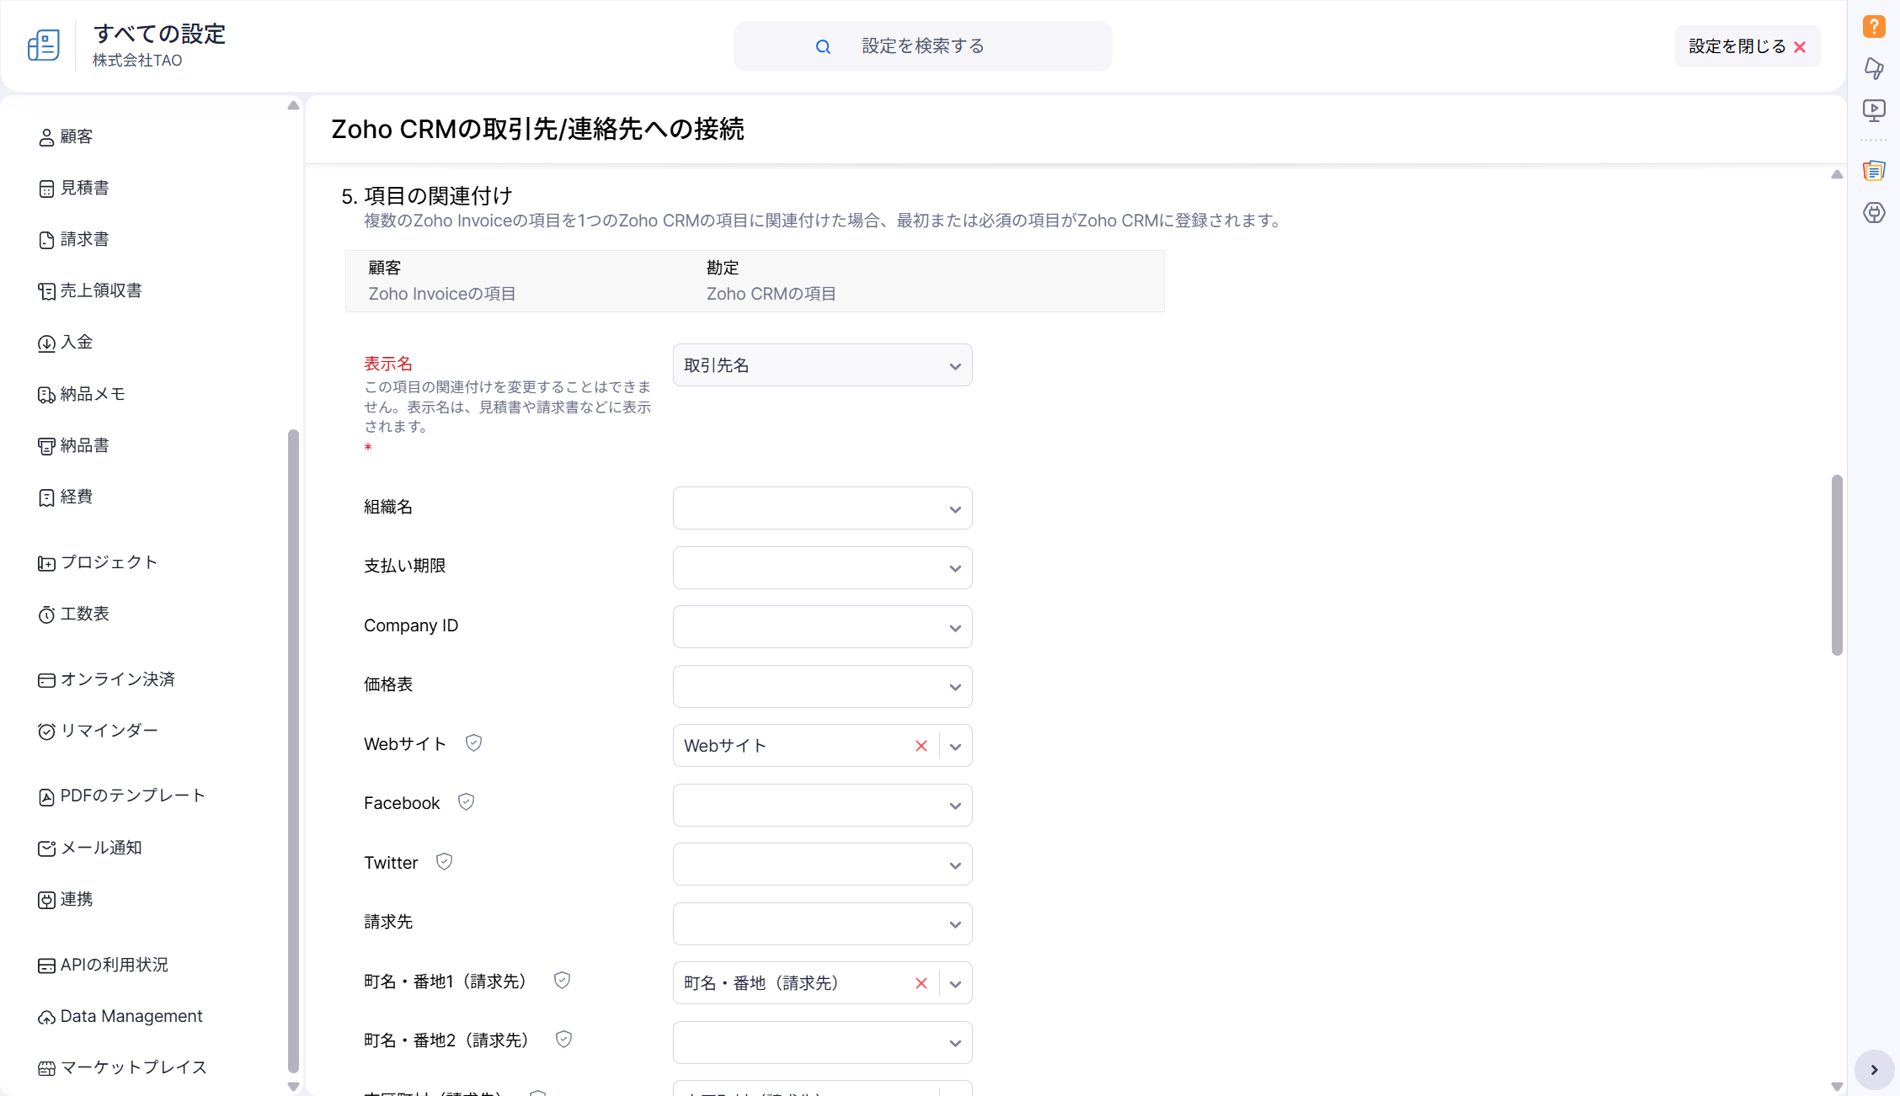Clear the Webサイト mapping with red X
1900x1096 pixels.
pyautogui.click(x=921, y=746)
